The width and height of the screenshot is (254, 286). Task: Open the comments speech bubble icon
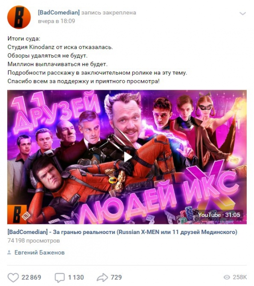click(x=60, y=277)
